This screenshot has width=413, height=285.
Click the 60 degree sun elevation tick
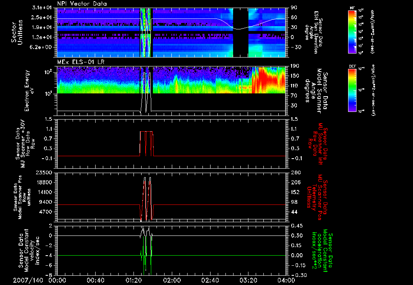pyautogui.click(x=294, y=17)
